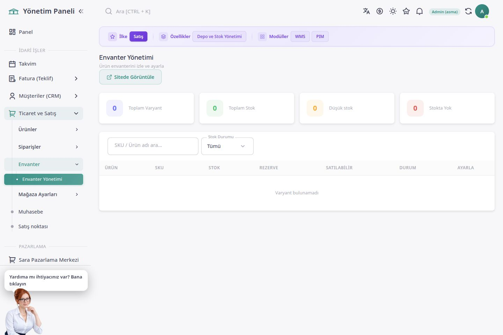Click the Ticaret ve Satış cart icon

pyautogui.click(x=12, y=113)
